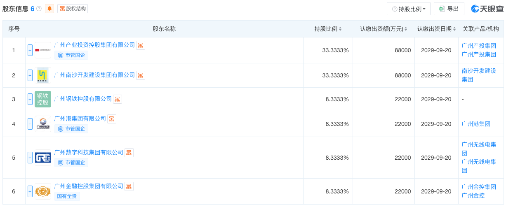This screenshot has height=207, width=506.
Task: Expand row 1 shareholder with plus button
Action: pyautogui.click(x=30, y=50)
